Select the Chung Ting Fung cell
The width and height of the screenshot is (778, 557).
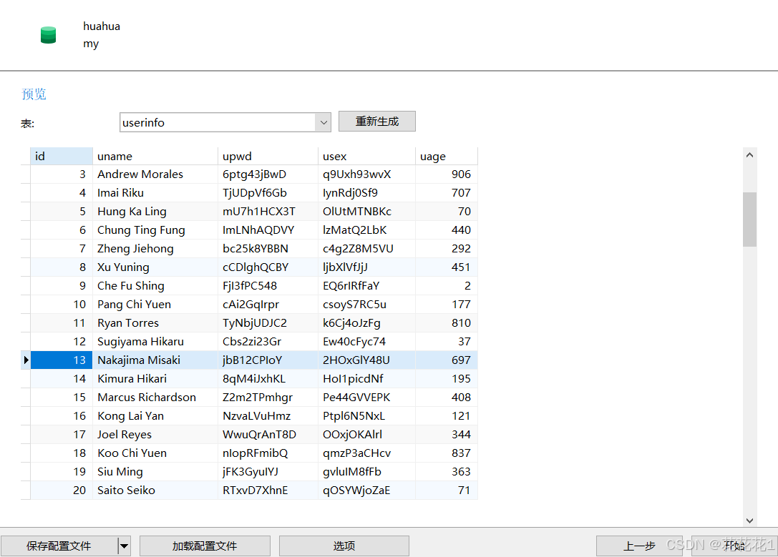pyautogui.click(x=155, y=230)
